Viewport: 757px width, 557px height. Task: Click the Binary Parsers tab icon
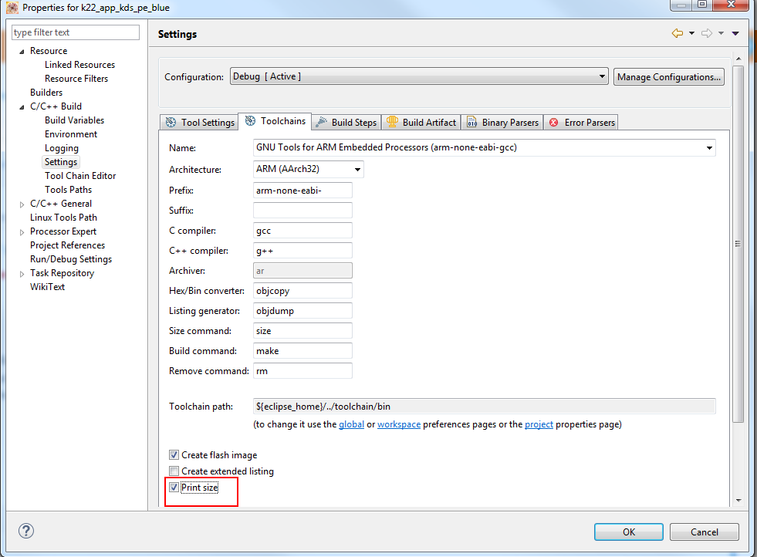[x=471, y=122]
